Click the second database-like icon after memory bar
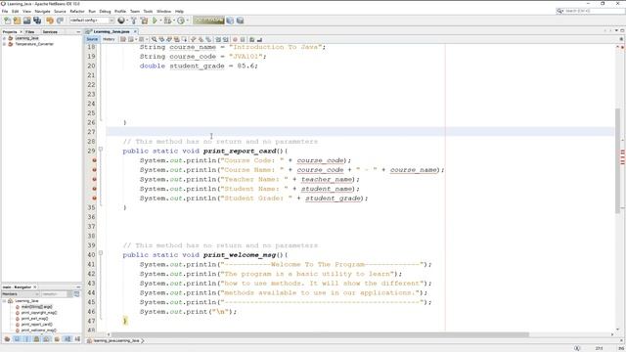This screenshot has width=626, height=352. click(240, 21)
